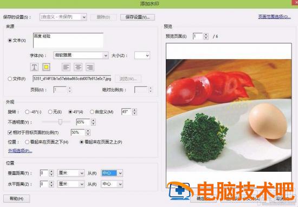Viewport: 298px width, 207px height.
Task: Open horizontal distance unit 厘米 dropdown
Action: pyautogui.click(x=71, y=184)
